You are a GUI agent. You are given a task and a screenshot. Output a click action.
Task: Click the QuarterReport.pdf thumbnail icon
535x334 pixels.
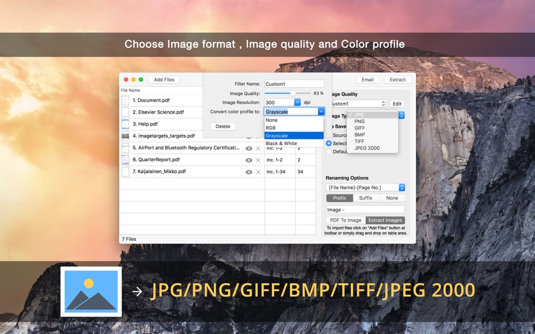(x=125, y=160)
